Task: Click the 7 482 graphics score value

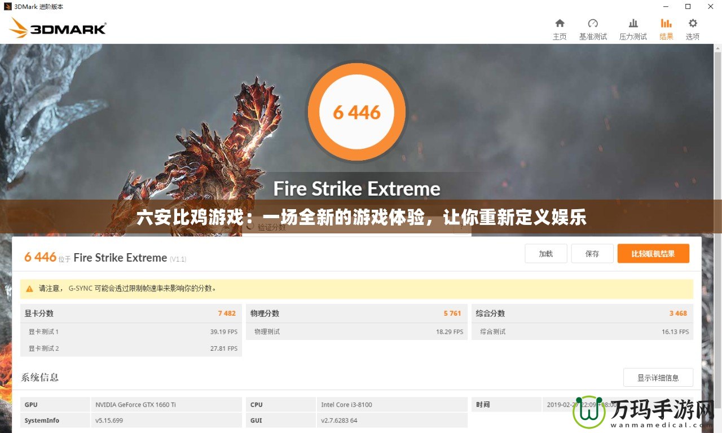Action: (x=227, y=313)
